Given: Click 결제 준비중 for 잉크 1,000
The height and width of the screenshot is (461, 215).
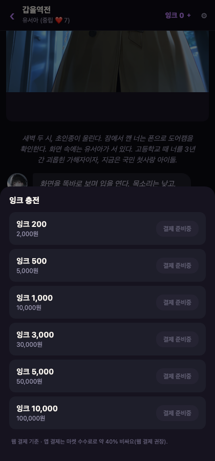Looking at the screenshot, I should [x=178, y=302].
